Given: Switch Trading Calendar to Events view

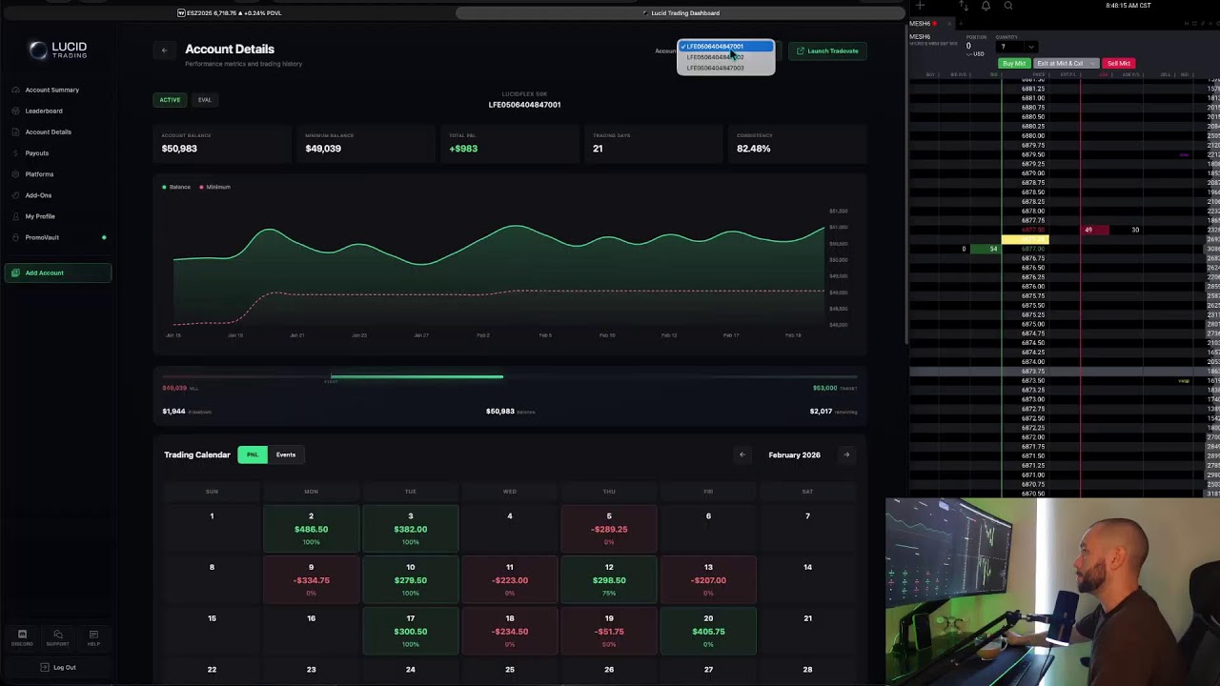Looking at the screenshot, I should pos(286,454).
